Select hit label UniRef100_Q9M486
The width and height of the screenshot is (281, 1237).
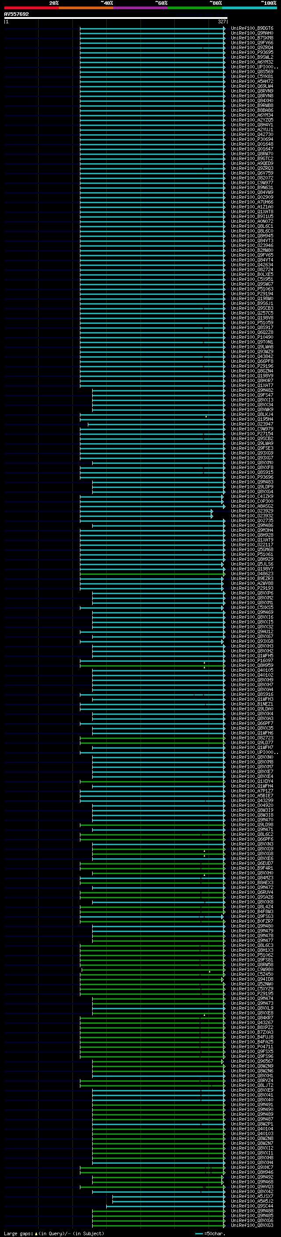tap(252, 525)
